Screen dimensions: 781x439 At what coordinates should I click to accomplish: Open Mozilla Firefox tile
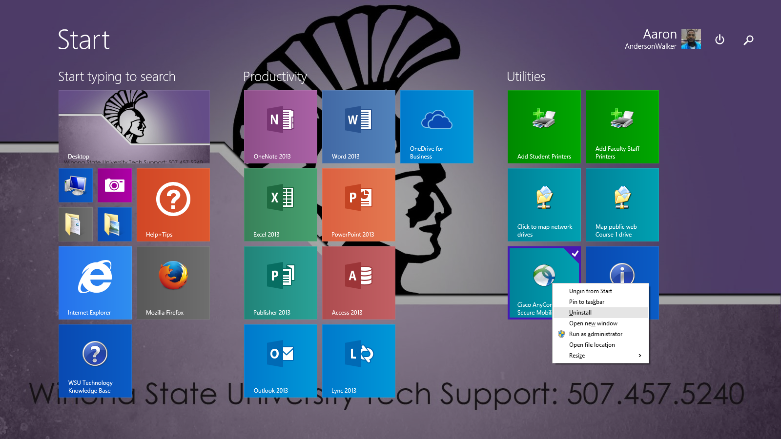coord(173,283)
